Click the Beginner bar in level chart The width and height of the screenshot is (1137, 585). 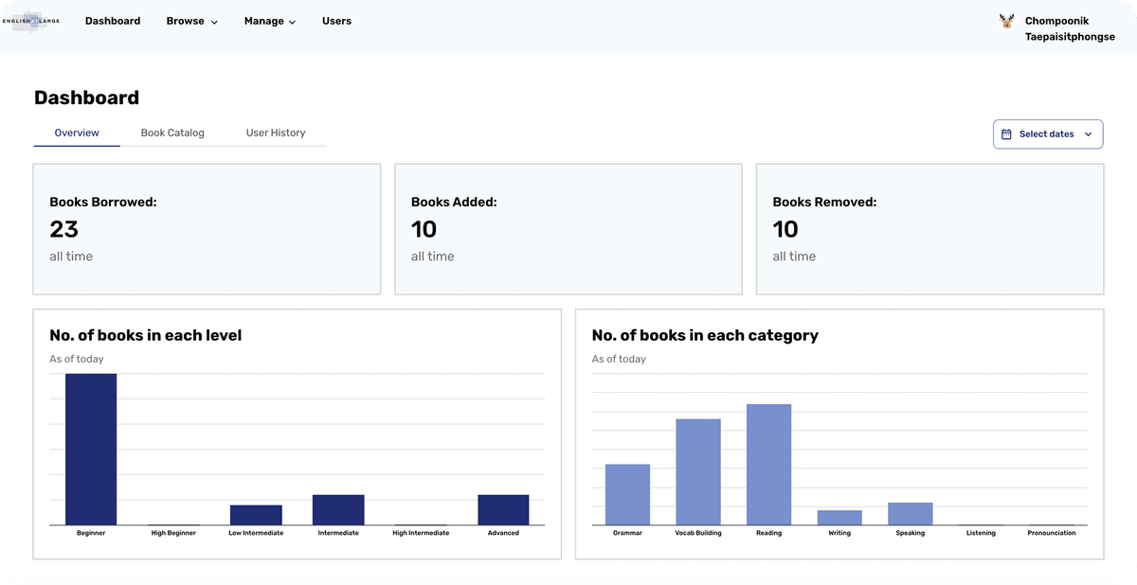pyautogui.click(x=91, y=450)
